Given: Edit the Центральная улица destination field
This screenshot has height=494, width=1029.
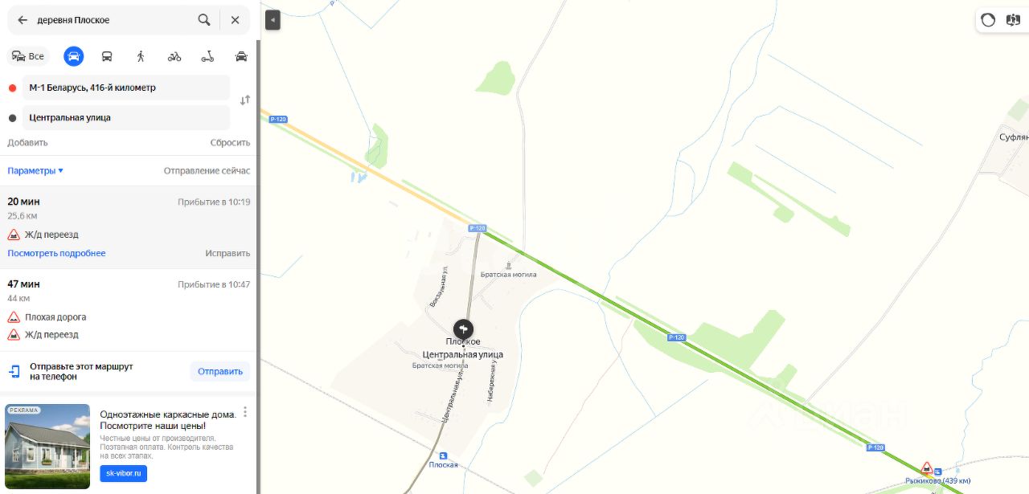Looking at the screenshot, I should (125, 117).
